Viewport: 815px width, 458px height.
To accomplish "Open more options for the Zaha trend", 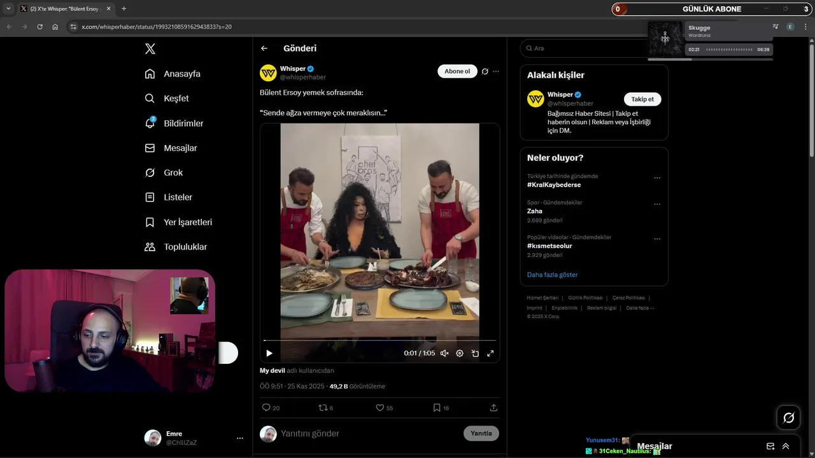I will coord(657,204).
